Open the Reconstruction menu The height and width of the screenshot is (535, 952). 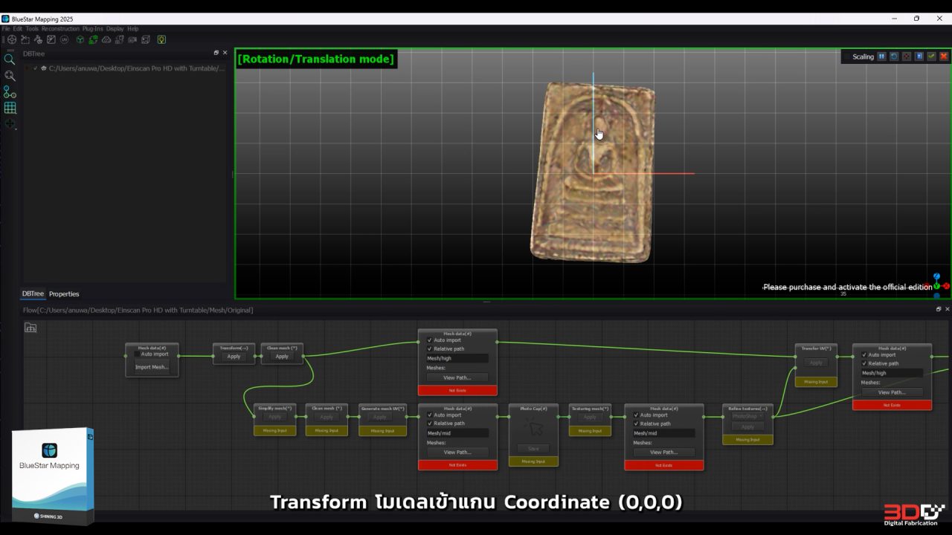click(60, 28)
